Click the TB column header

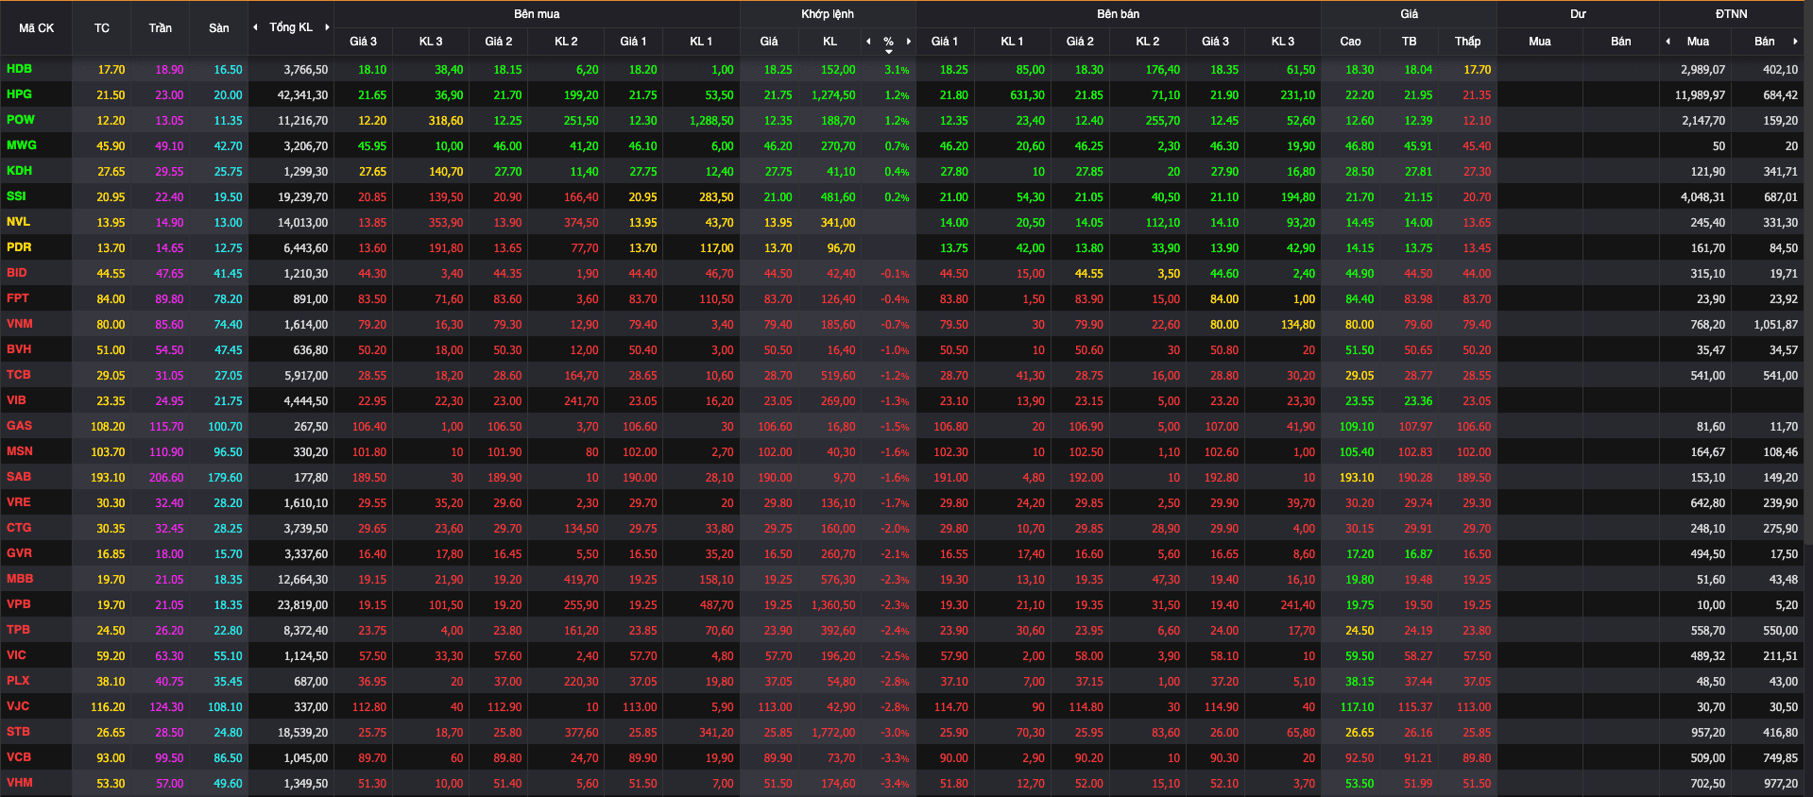click(x=1409, y=42)
